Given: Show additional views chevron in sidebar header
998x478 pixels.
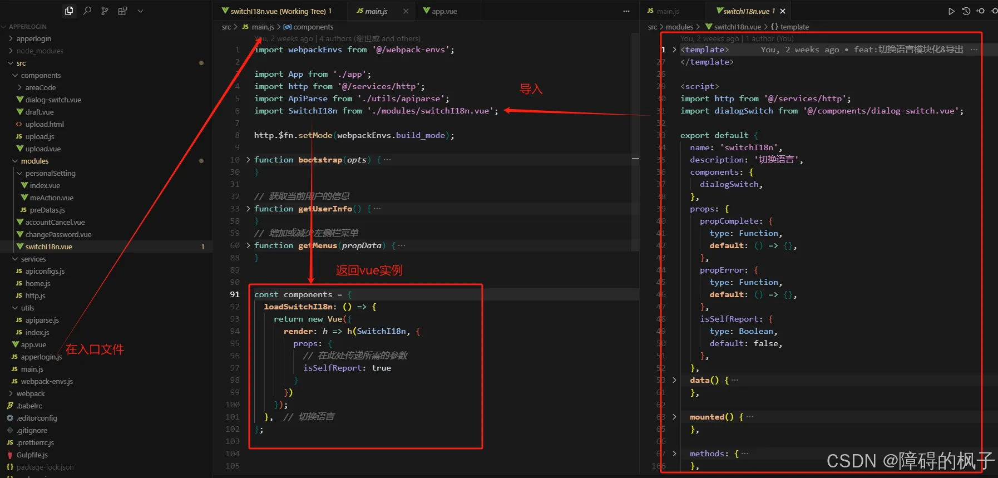Looking at the screenshot, I should [x=140, y=11].
